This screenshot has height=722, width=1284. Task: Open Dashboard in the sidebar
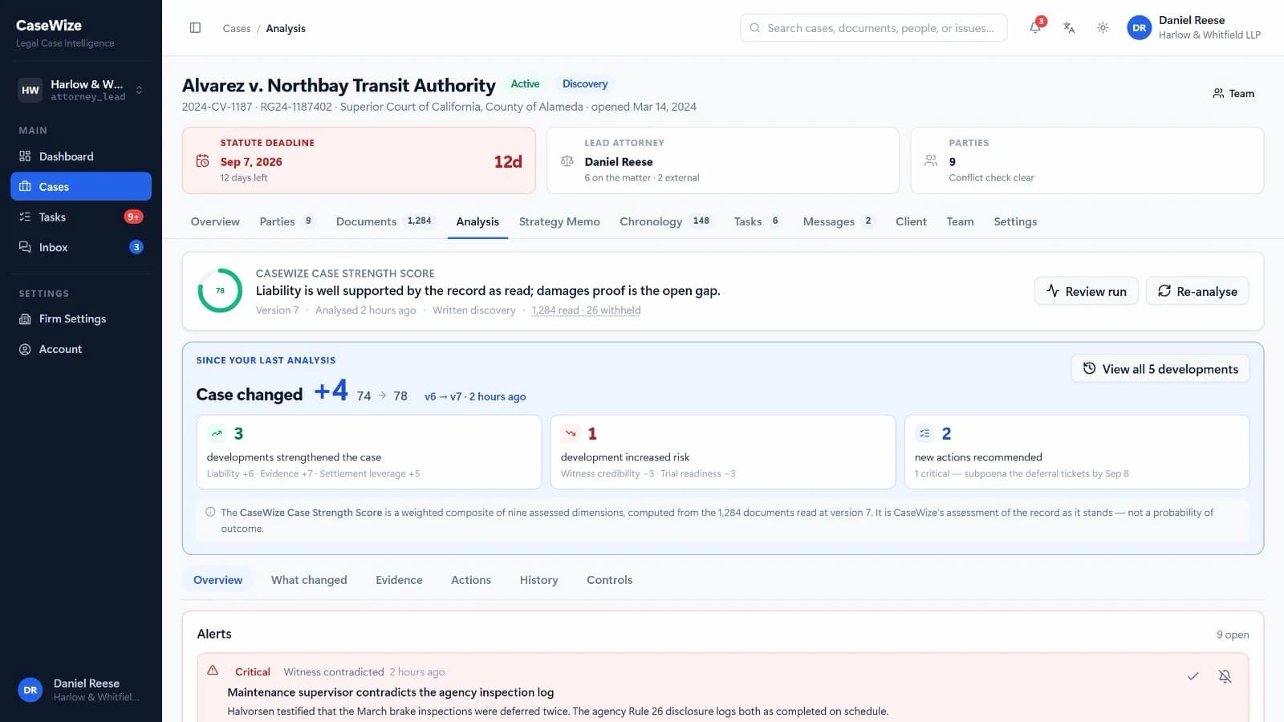pyautogui.click(x=81, y=156)
